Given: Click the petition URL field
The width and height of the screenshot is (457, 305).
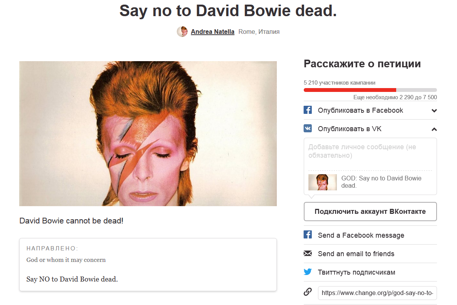Looking at the screenshot, I should (x=377, y=293).
